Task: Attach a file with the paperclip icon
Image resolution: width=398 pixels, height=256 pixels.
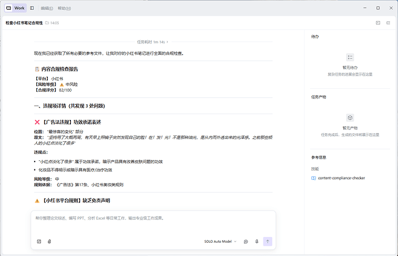Action: click(50, 242)
